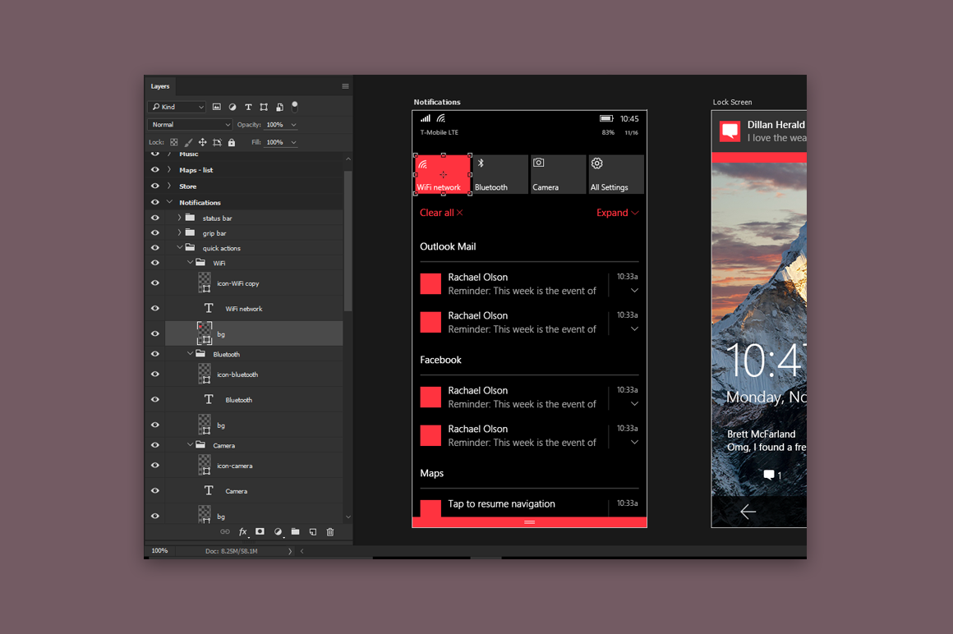Click the layer style fx icon
953x634 pixels.
[242, 532]
